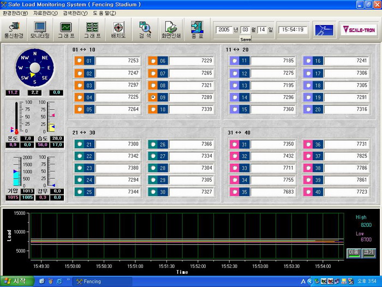Click the 종료 exit toolbar icon
The width and height of the screenshot is (382, 287).
click(196, 29)
